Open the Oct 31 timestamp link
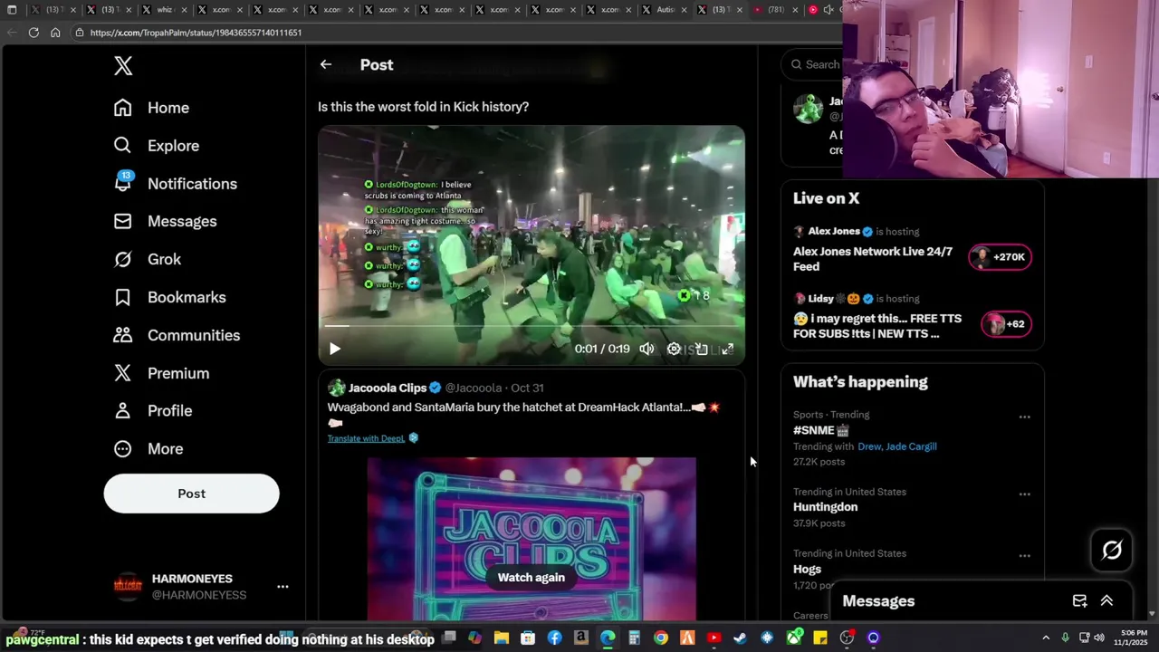1159x652 pixels. [x=527, y=388]
